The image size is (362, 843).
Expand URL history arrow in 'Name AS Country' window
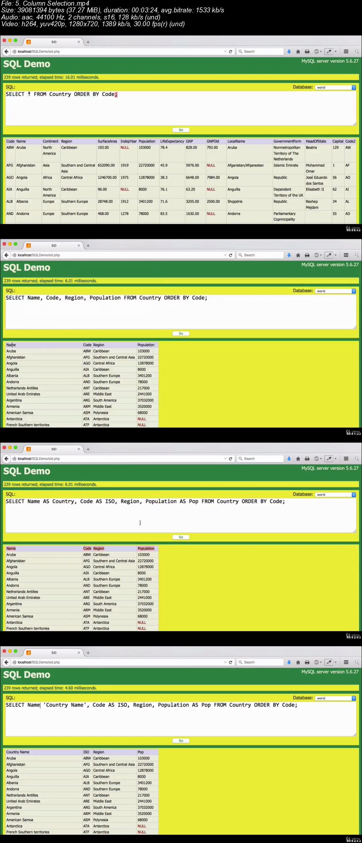coord(225,459)
